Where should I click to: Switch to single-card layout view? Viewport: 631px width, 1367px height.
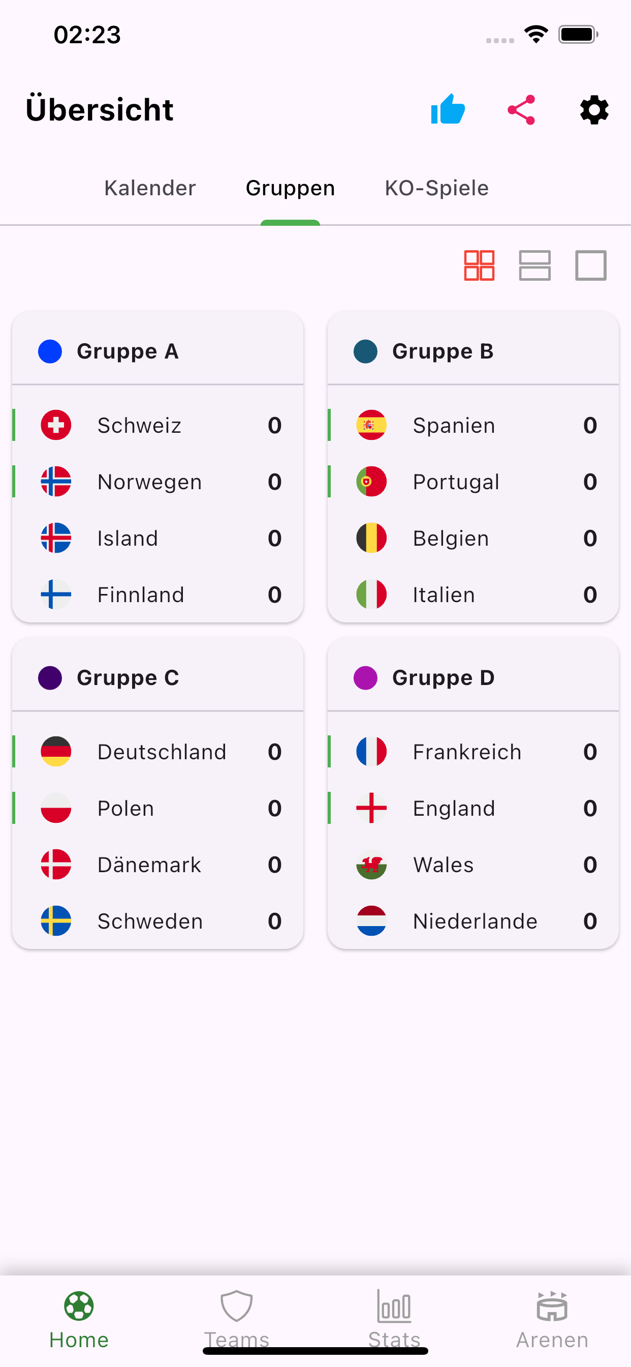coord(591,265)
